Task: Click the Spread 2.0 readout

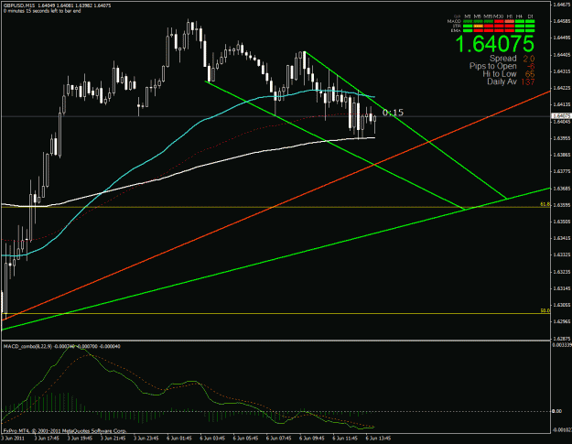Action: 512,59
